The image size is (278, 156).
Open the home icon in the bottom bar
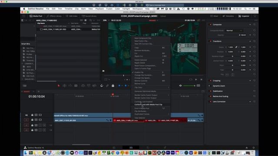click(x=247, y=148)
